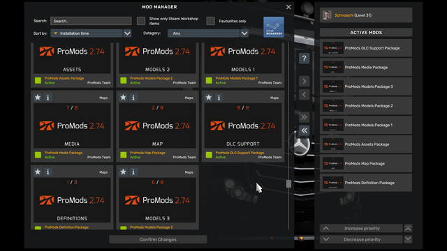Screen dimensions: 447x251
Task: Select ProMods DLC Support Package in Active Mods
Action: click(366, 48)
